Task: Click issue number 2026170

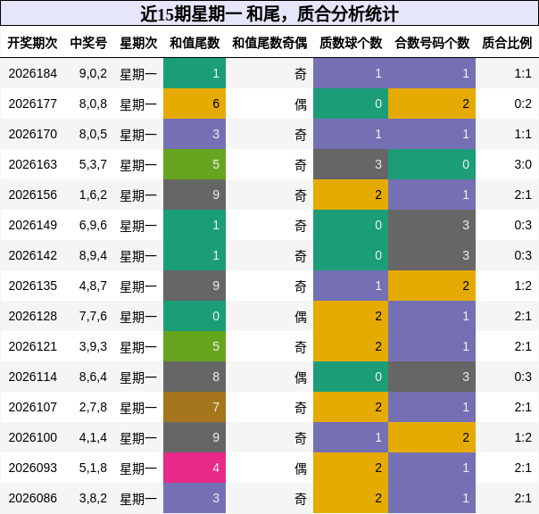Action: coord(33,134)
